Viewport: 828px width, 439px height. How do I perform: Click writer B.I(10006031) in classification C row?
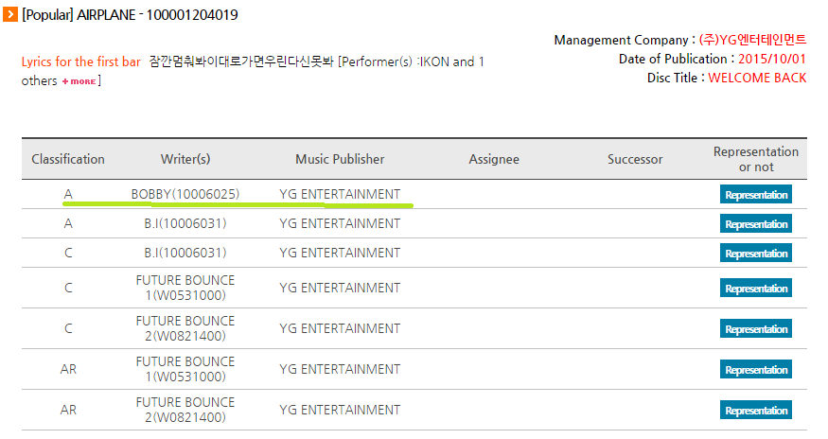pos(185,253)
